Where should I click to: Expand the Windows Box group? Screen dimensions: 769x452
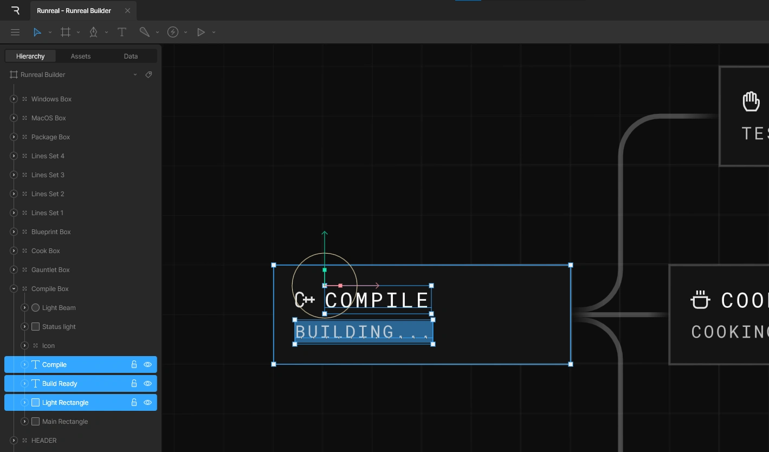[x=14, y=99]
